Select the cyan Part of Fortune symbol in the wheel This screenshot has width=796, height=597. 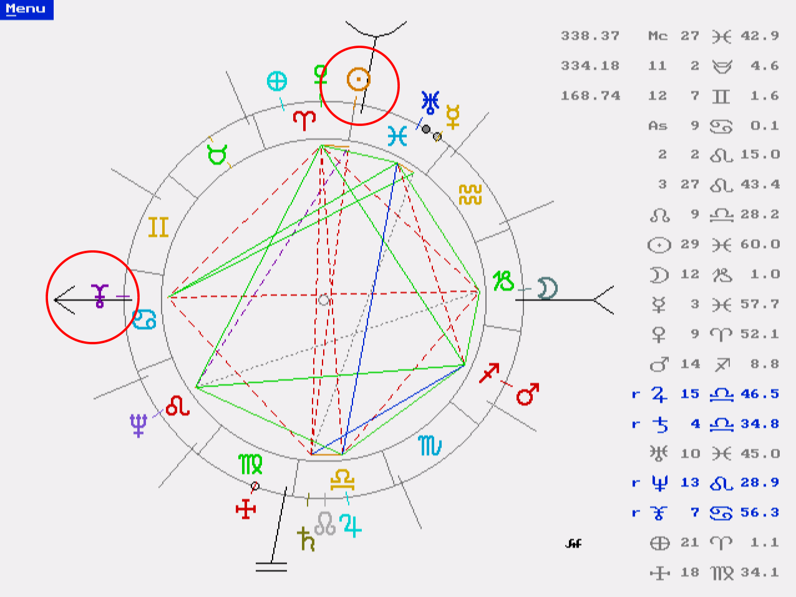(x=277, y=81)
